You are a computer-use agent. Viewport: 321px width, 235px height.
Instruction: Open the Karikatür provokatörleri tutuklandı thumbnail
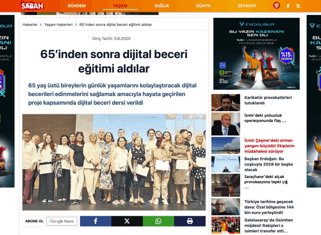click(225, 103)
